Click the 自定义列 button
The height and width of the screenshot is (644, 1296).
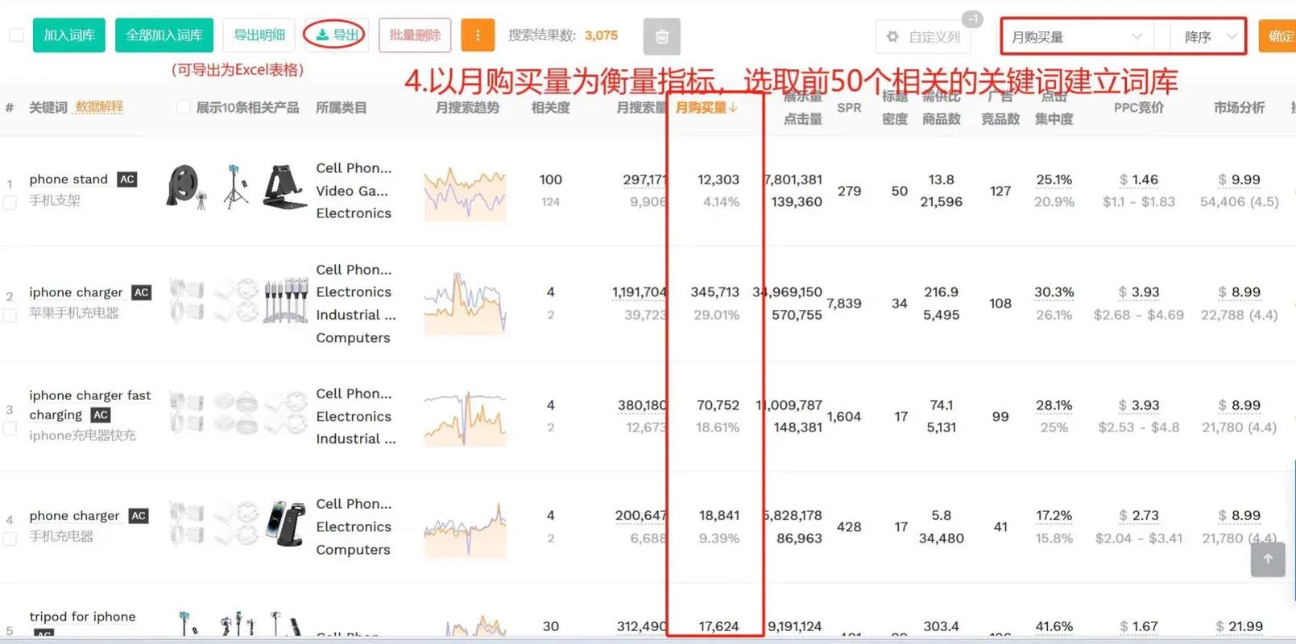pos(923,37)
